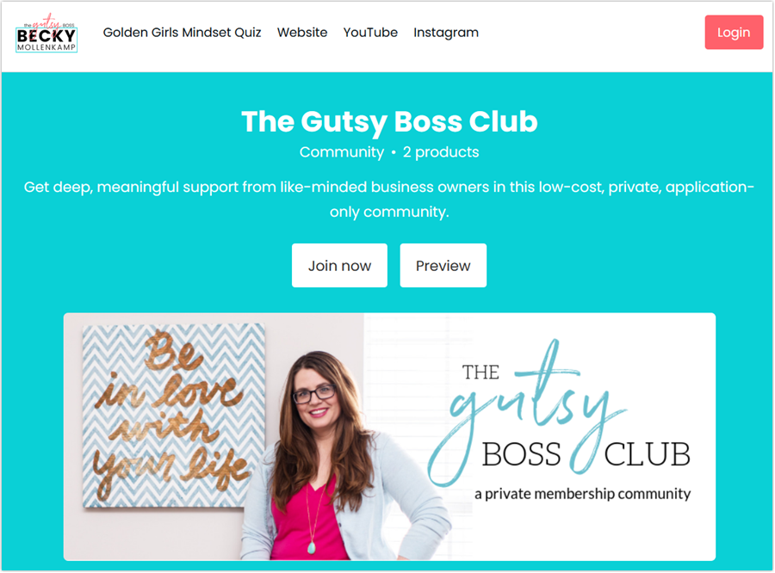775x573 pixels.
Task: Click the community description paragraph
Action: (389, 199)
